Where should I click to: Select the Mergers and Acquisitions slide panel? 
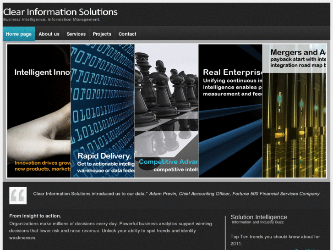tap(294, 111)
